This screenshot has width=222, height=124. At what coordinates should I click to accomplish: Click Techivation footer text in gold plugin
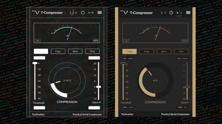(x=127, y=114)
